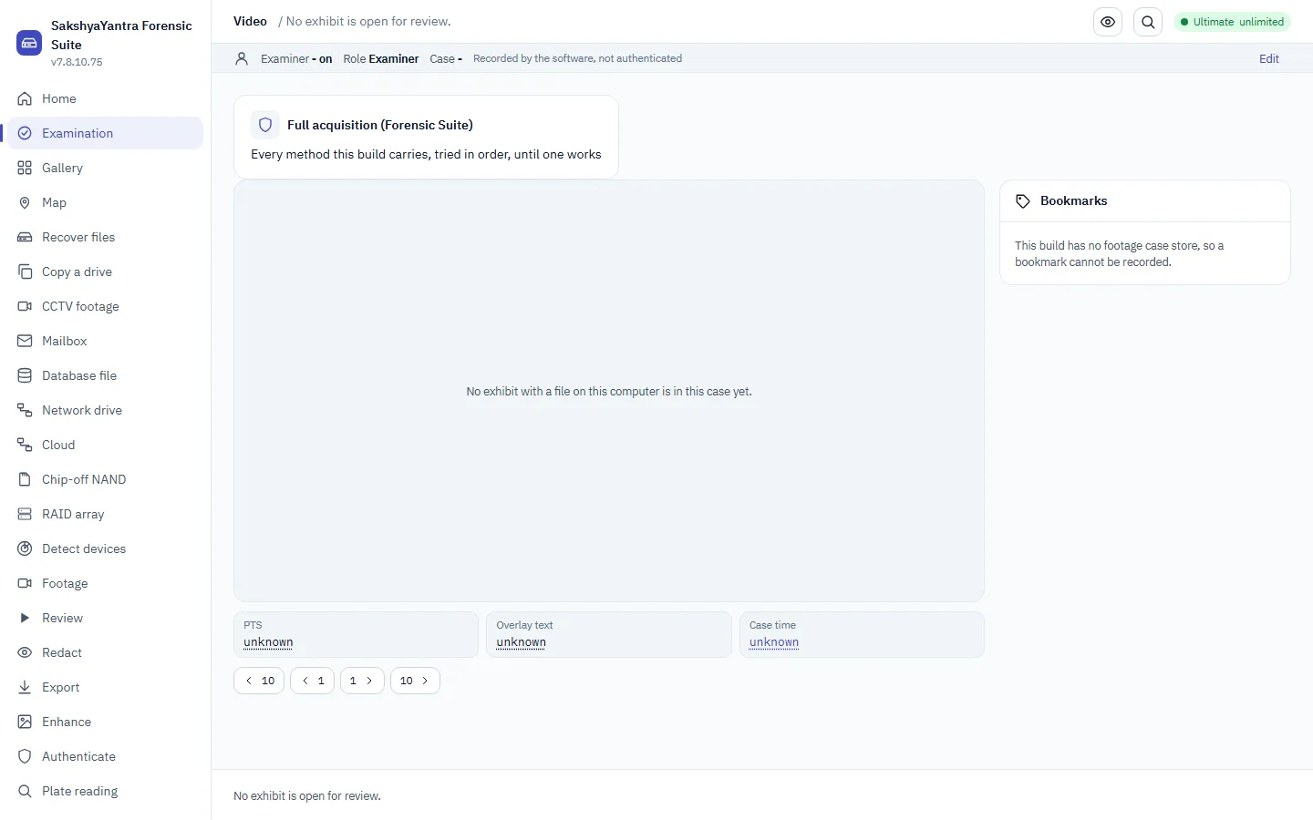This screenshot has width=1313, height=820.
Task: Click the footer 'No exhibit is open' status
Action: click(x=307, y=795)
